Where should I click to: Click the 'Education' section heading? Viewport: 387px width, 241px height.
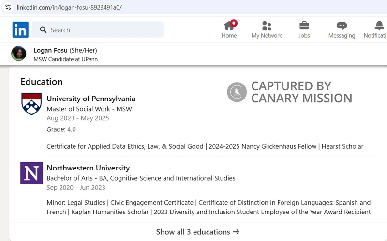pos(42,82)
